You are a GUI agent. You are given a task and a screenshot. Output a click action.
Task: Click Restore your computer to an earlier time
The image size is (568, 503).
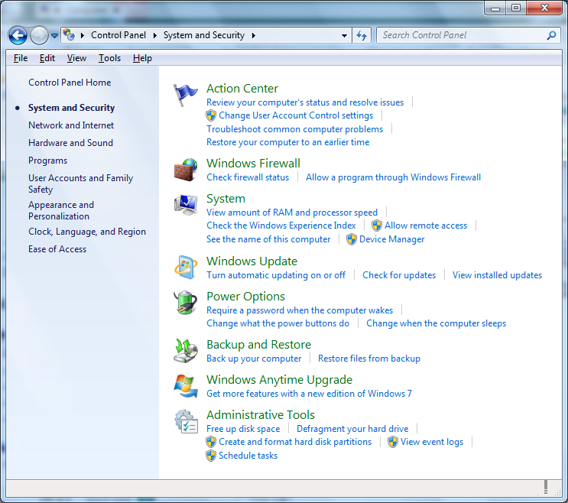(288, 142)
